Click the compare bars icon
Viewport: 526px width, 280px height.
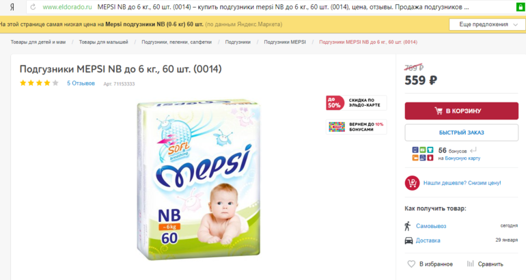click(470, 264)
